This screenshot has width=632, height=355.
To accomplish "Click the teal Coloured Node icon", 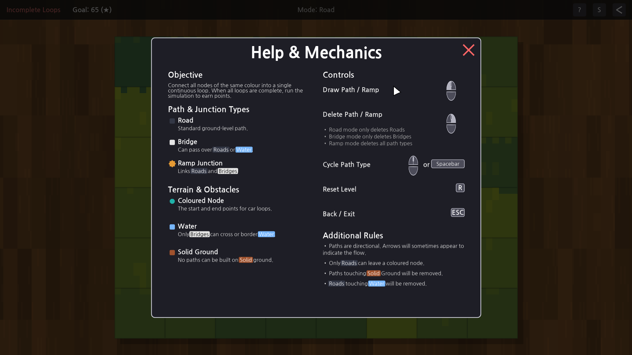I will (x=172, y=201).
